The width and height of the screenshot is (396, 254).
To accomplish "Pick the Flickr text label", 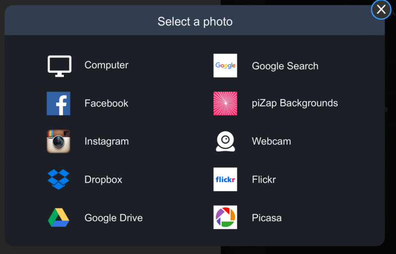I will click(x=264, y=180).
